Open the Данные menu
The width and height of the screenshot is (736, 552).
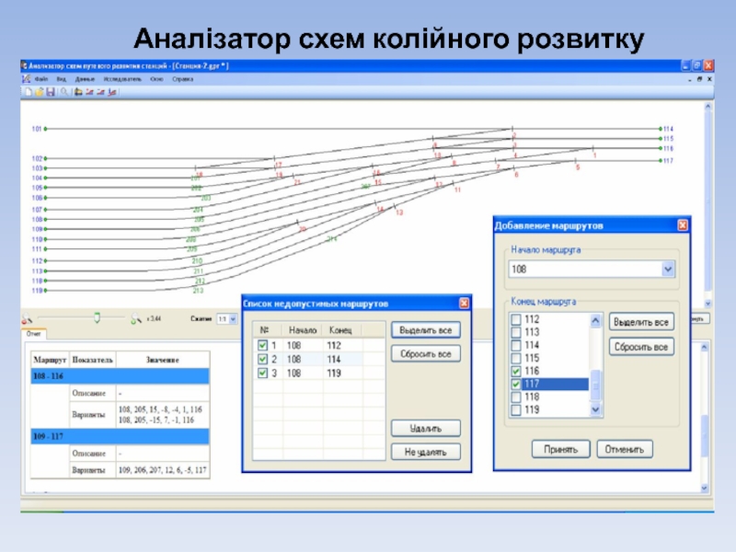coord(85,79)
